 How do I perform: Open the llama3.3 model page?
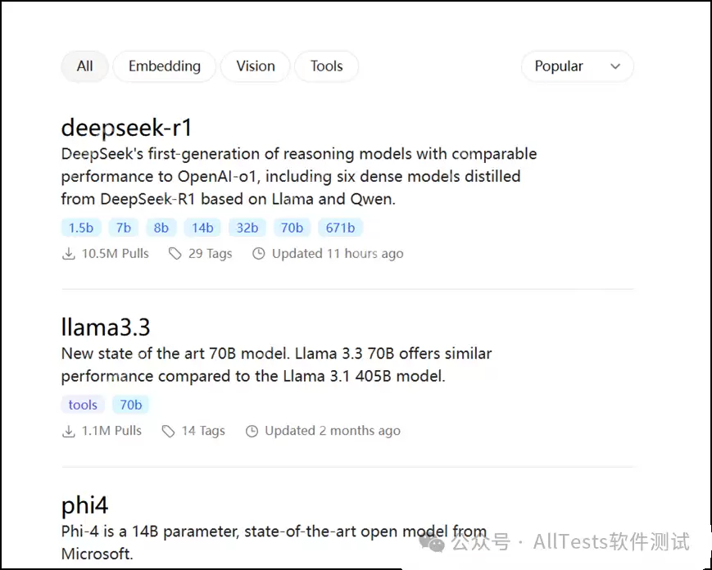coord(106,327)
